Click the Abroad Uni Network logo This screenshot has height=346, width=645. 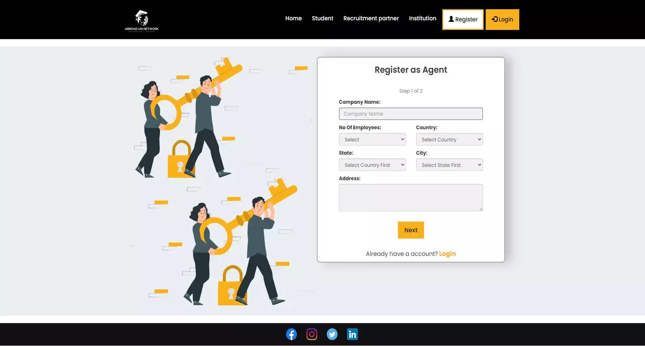142,20
